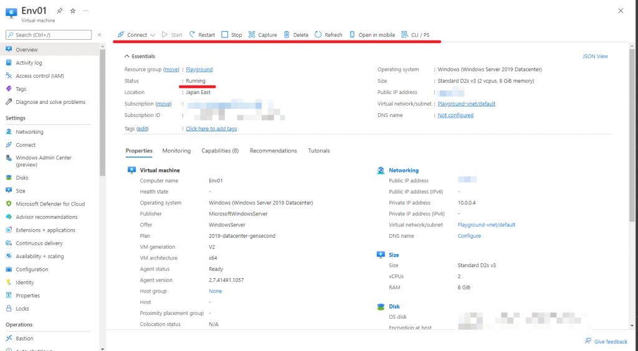The image size is (638, 351).
Task: Open Playground-vnet/default in Networking properties
Action: pos(486,225)
